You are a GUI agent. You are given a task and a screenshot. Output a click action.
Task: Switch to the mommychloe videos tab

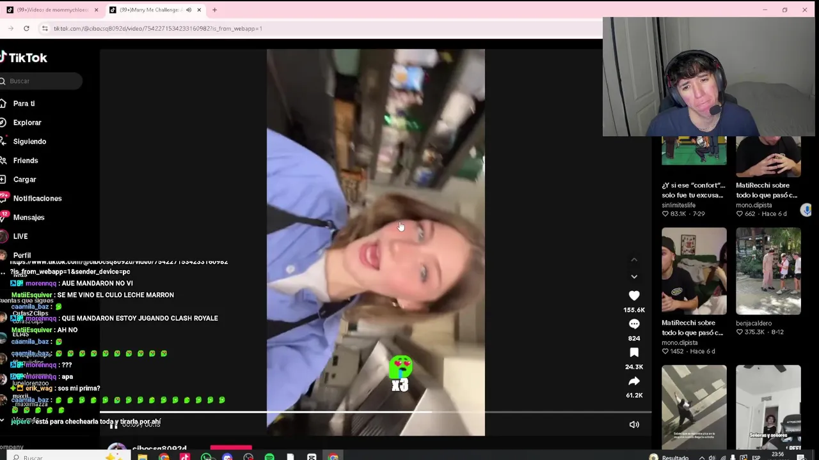(51, 10)
